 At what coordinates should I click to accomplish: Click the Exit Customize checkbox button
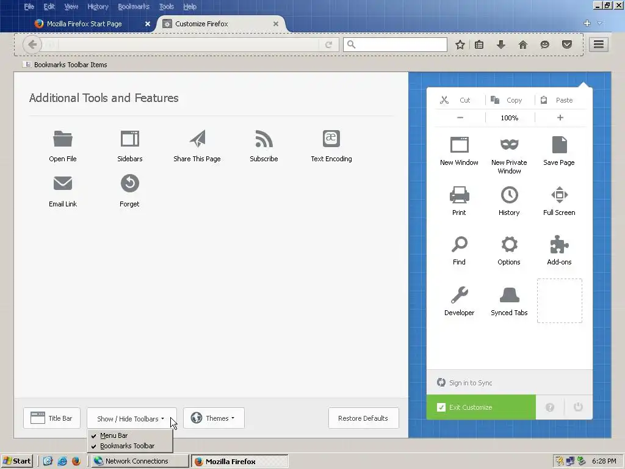click(x=481, y=407)
